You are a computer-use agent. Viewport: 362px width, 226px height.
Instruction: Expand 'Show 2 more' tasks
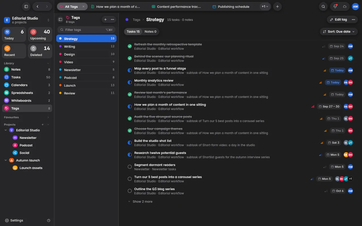pos(140,202)
